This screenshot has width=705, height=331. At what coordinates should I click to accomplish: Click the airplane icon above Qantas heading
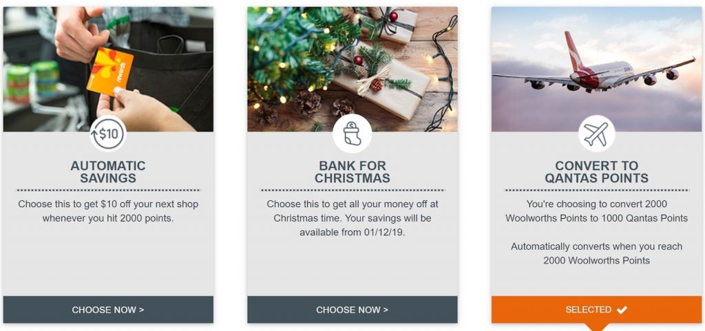597,134
